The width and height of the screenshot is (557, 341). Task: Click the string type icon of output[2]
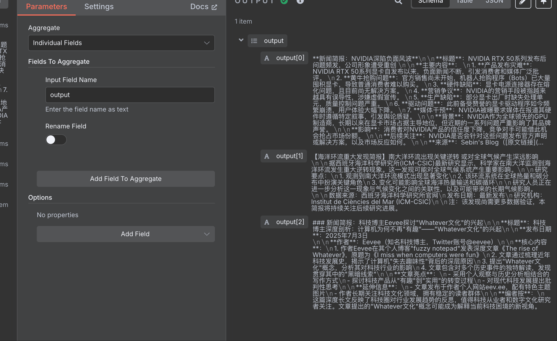click(x=267, y=222)
